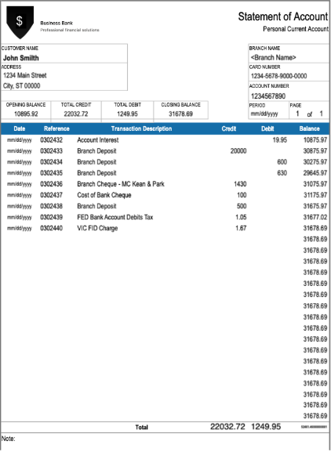Click balance value 30875.97
The image size is (331, 452).
(315, 151)
